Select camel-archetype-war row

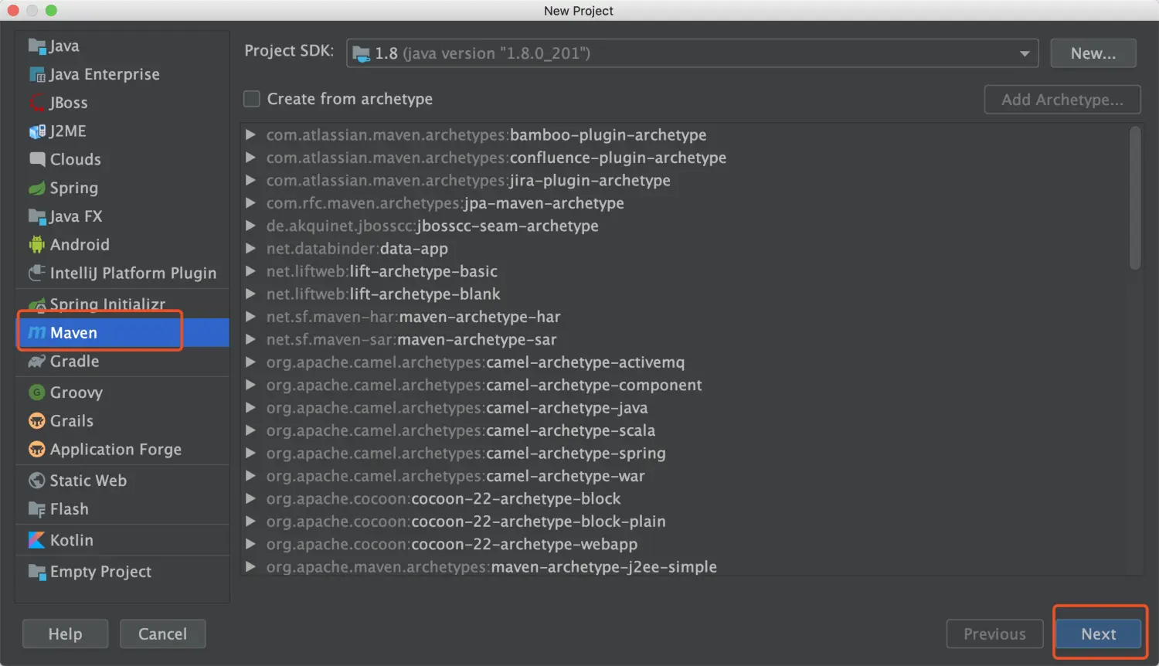tap(685, 476)
